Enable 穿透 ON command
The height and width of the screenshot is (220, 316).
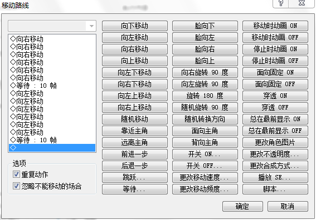(275, 96)
